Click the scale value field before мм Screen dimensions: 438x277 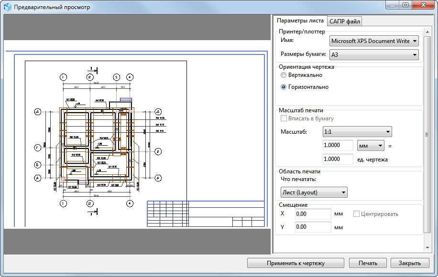pyautogui.click(x=338, y=145)
